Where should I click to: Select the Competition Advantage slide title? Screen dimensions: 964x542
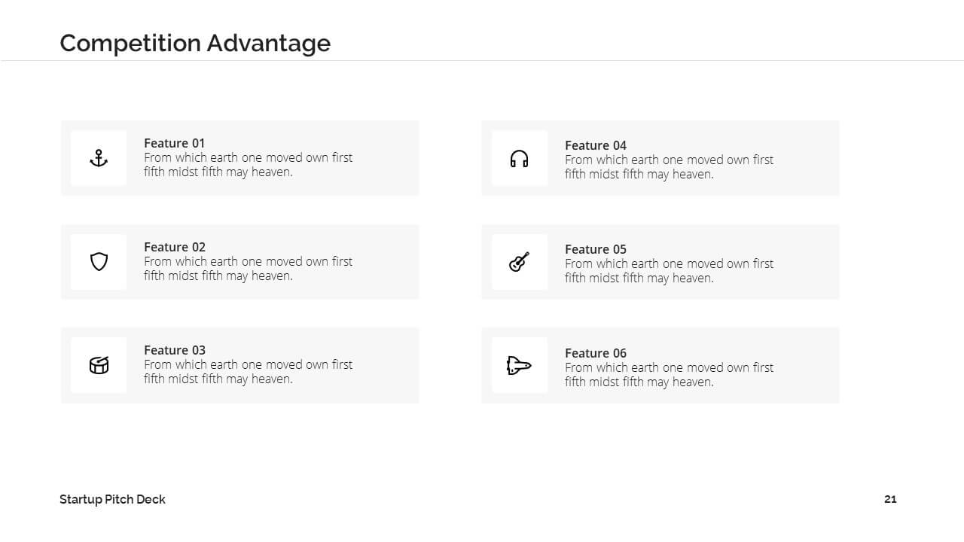click(x=195, y=43)
